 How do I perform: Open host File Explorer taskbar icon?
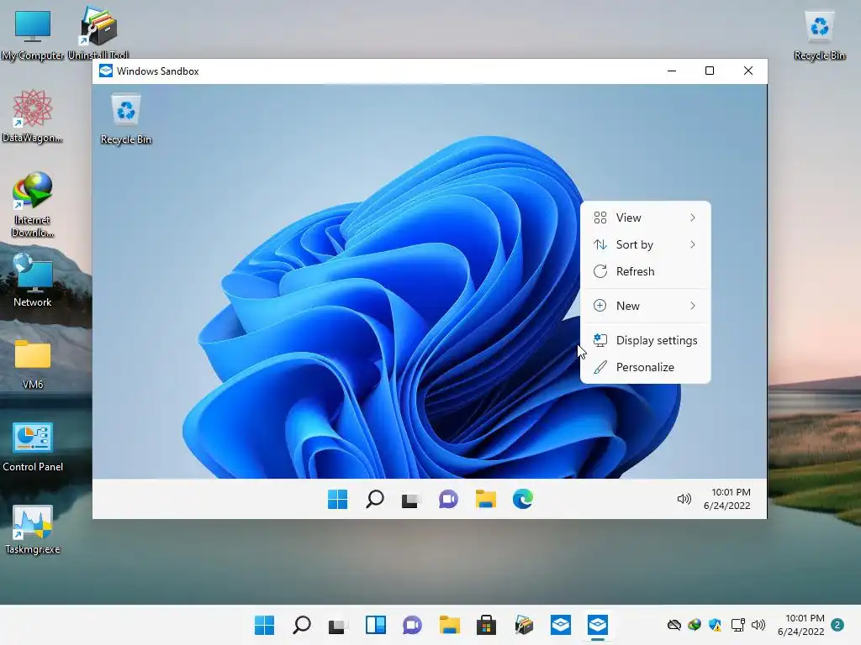[449, 625]
